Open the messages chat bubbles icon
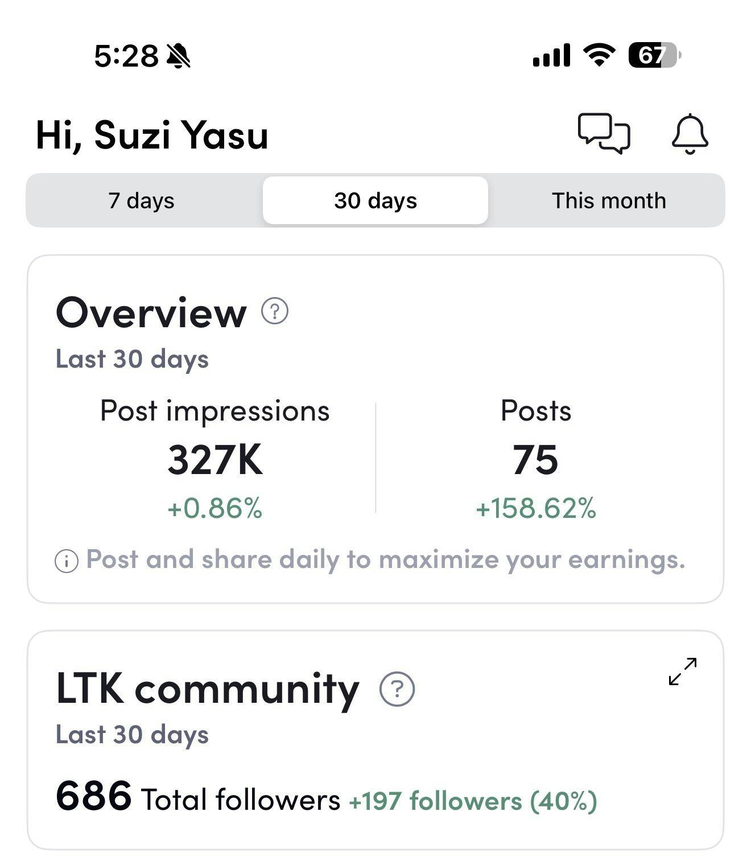Screen dimensions: 751x865 pyautogui.click(x=604, y=134)
